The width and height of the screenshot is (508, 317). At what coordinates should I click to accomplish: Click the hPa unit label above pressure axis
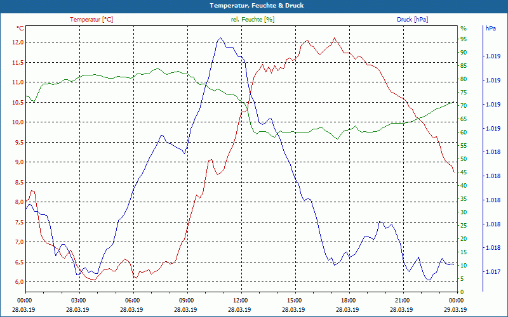491,29
